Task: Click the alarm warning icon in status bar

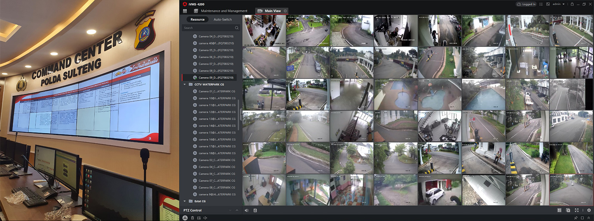Action: tap(185, 218)
